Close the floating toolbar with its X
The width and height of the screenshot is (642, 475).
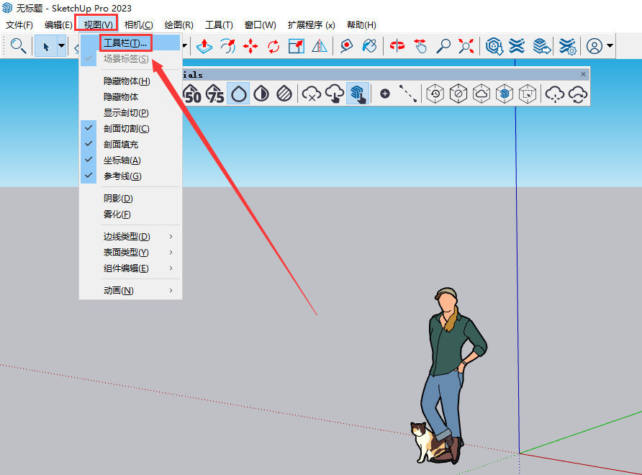click(583, 74)
